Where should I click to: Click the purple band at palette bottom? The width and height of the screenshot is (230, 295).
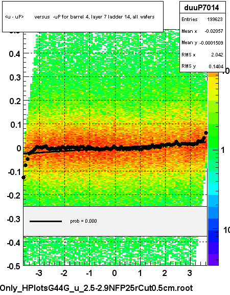point(213,260)
